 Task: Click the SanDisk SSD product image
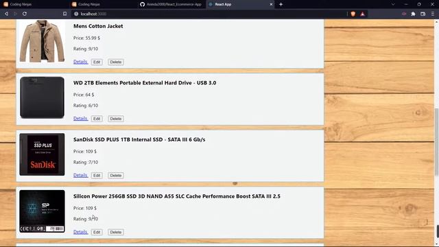[x=42, y=154]
